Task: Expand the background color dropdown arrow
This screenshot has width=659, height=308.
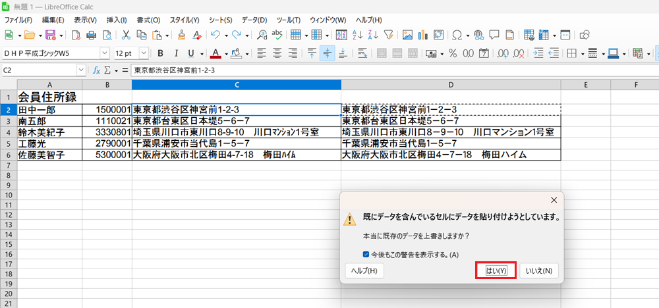Action: [246, 54]
